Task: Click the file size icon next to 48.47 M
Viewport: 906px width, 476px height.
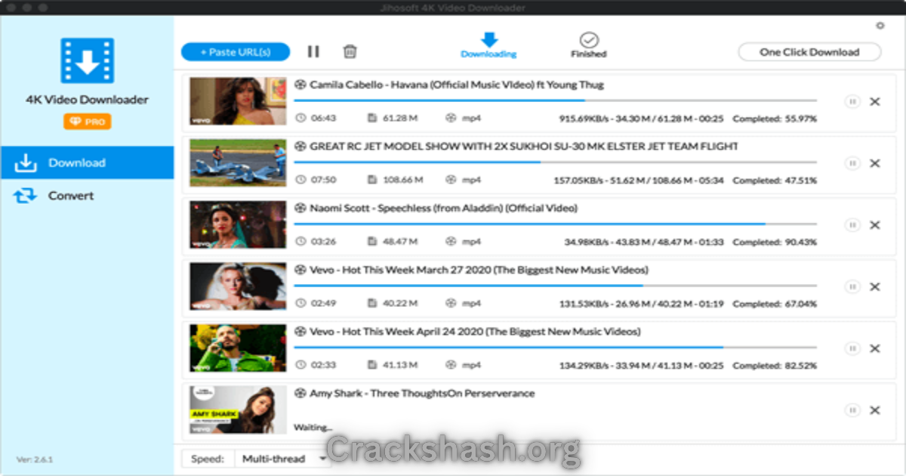Action: click(x=372, y=243)
